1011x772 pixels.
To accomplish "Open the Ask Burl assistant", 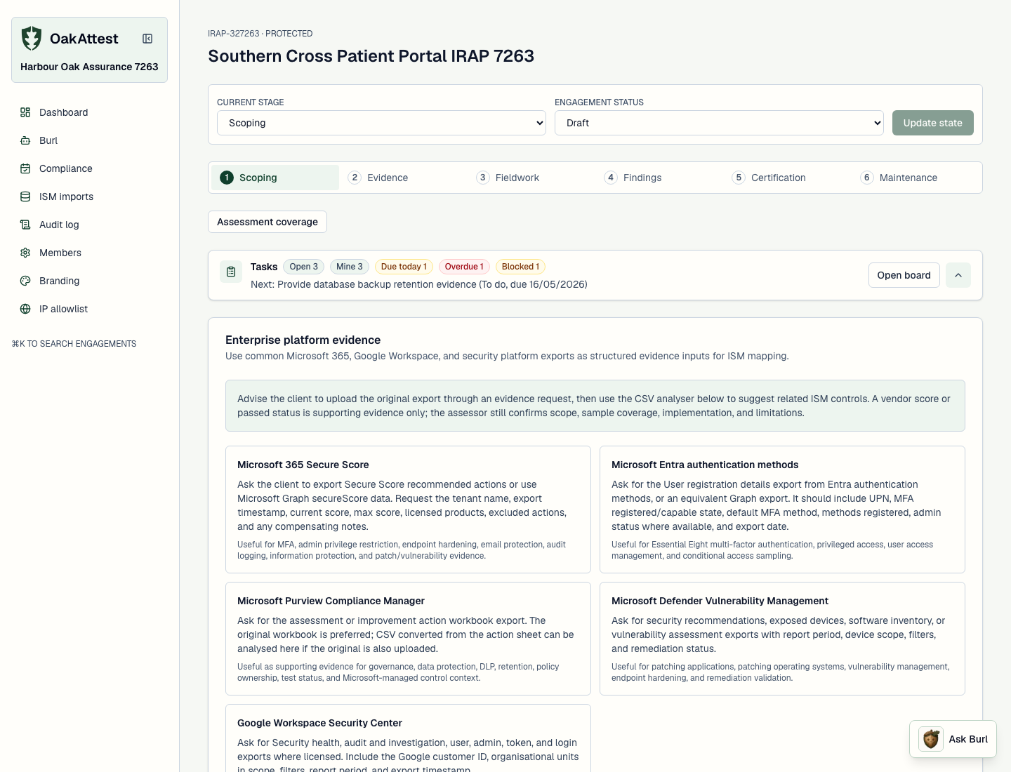I will pyautogui.click(x=953, y=739).
